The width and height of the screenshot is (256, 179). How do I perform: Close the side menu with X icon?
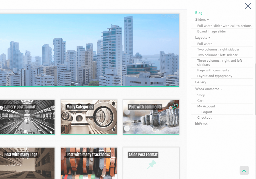(x=248, y=6)
